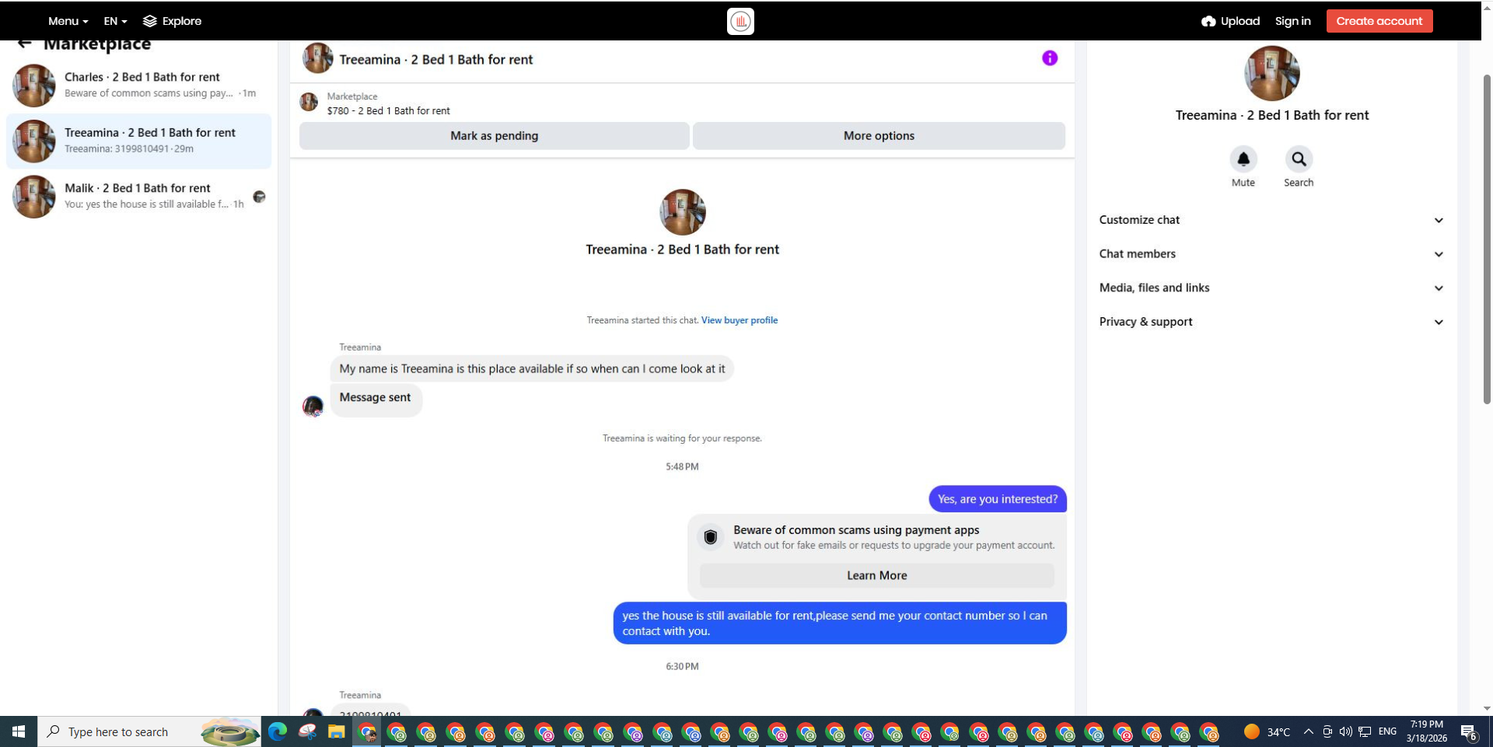Open the weather widget showing 34°C
Image resolution: width=1493 pixels, height=747 pixels.
(1267, 731)
